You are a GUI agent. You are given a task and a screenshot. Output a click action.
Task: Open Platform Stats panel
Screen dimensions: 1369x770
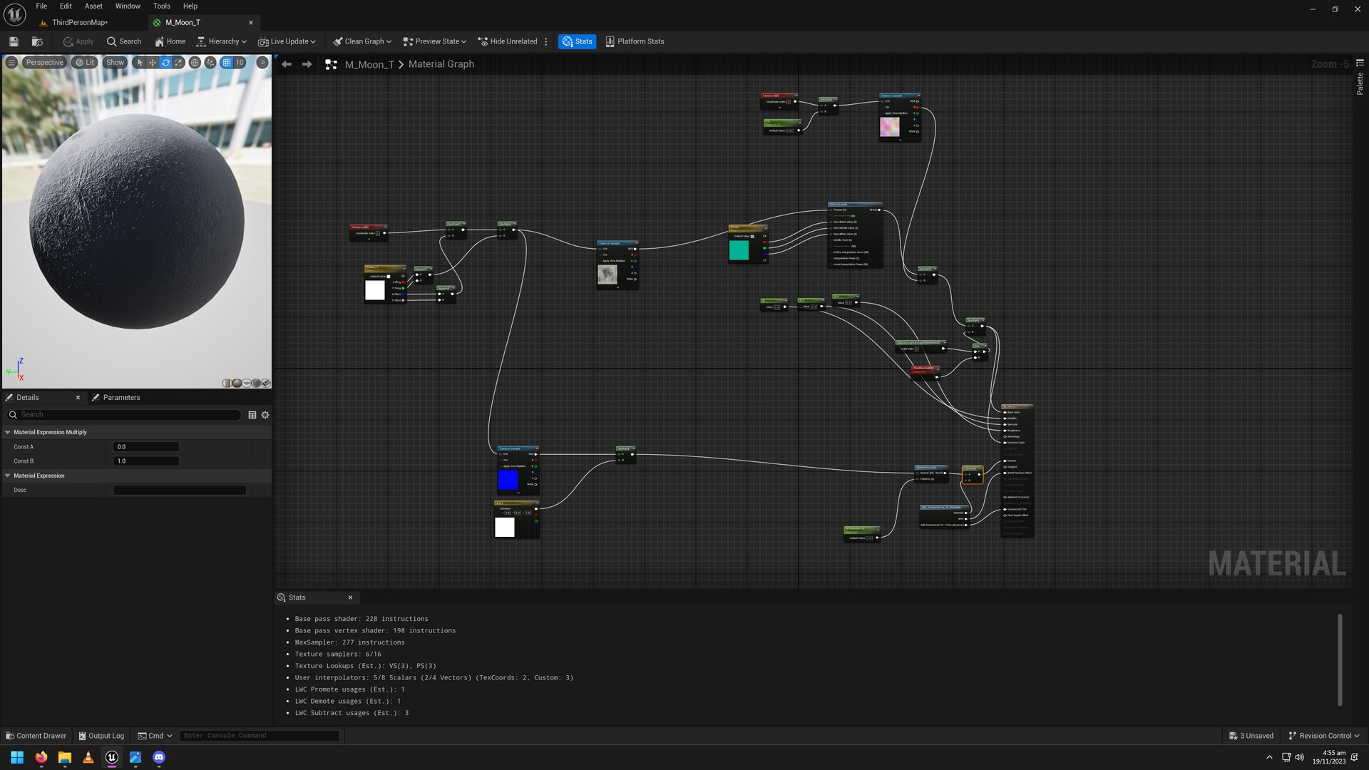pyautogui.click(x=634, y=41)
